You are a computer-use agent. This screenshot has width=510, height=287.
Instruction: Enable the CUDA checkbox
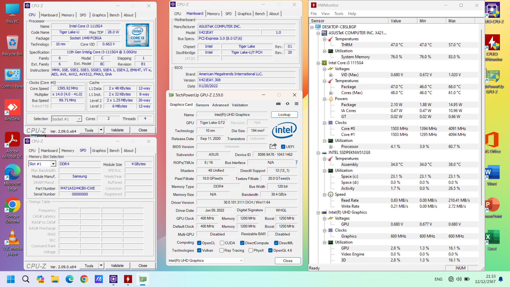[222, 243]
